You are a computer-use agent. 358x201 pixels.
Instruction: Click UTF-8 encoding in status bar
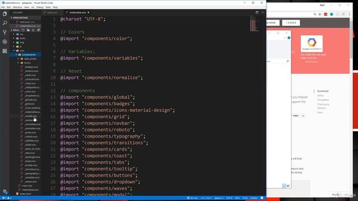[229, 198]
